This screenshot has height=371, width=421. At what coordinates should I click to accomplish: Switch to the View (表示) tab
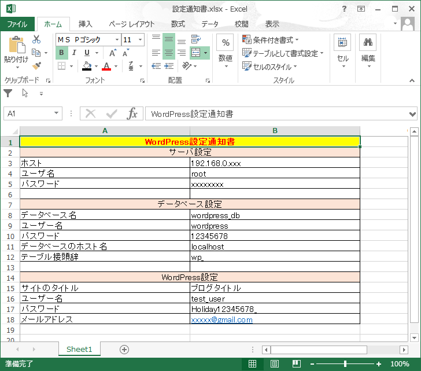(x=272, y=24)
